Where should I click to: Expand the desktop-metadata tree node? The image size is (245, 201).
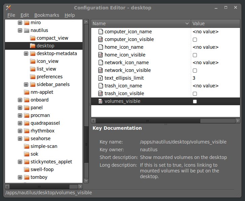point(26,53)
